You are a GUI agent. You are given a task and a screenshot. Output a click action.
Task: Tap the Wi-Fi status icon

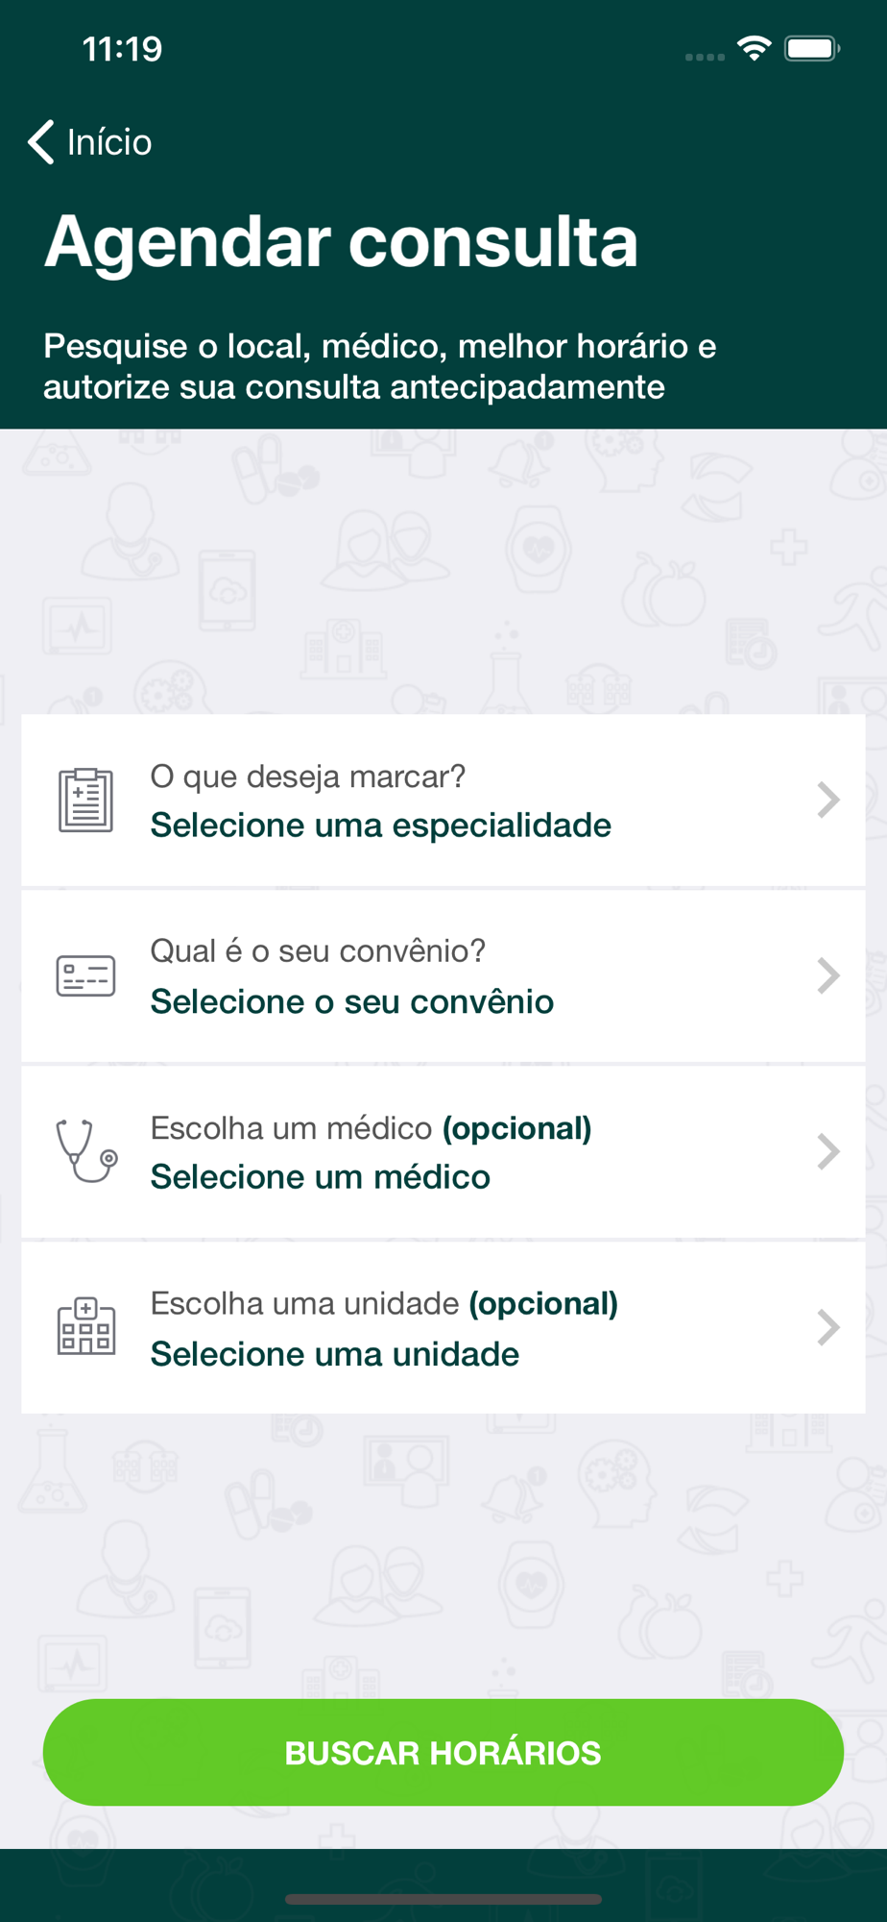[755, 48]
